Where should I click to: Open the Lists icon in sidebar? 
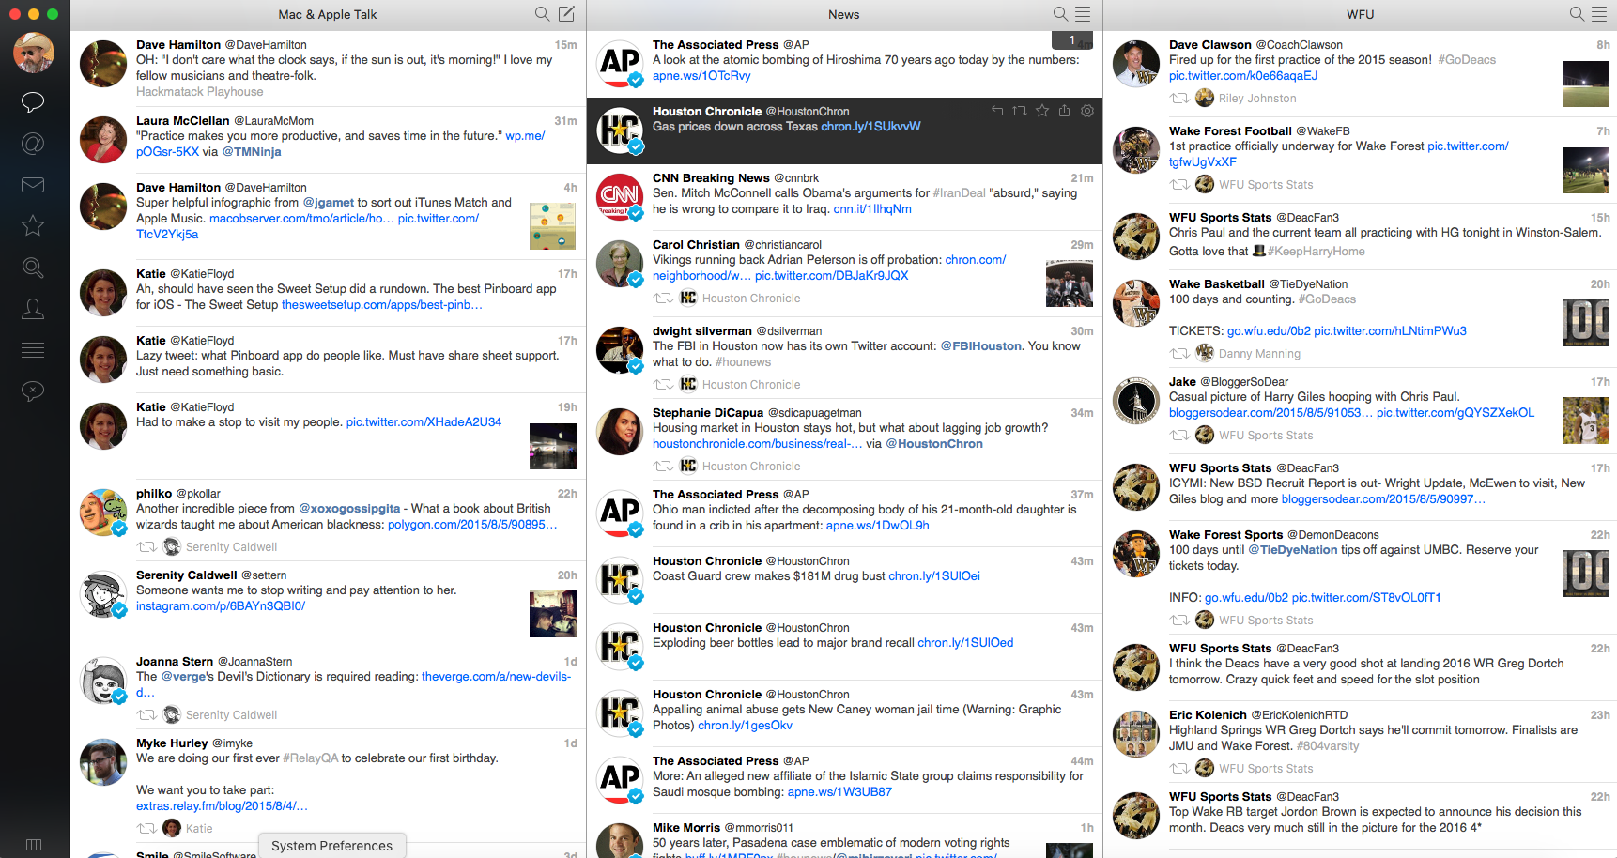pyautogui.click(x=33, y=350)
